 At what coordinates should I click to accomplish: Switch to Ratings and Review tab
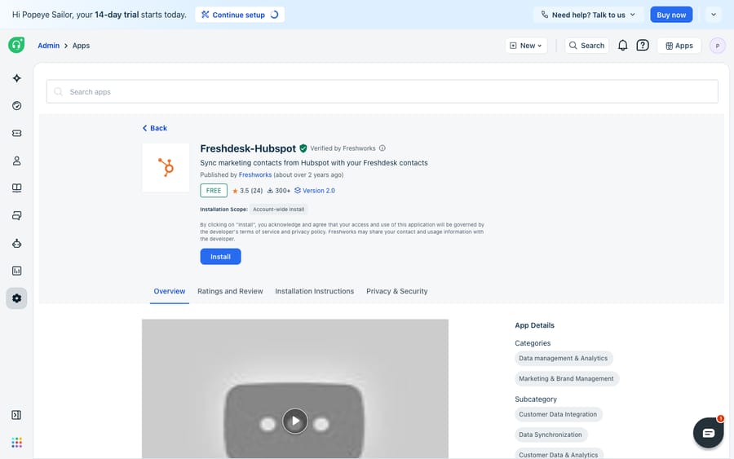pos(230,291)
